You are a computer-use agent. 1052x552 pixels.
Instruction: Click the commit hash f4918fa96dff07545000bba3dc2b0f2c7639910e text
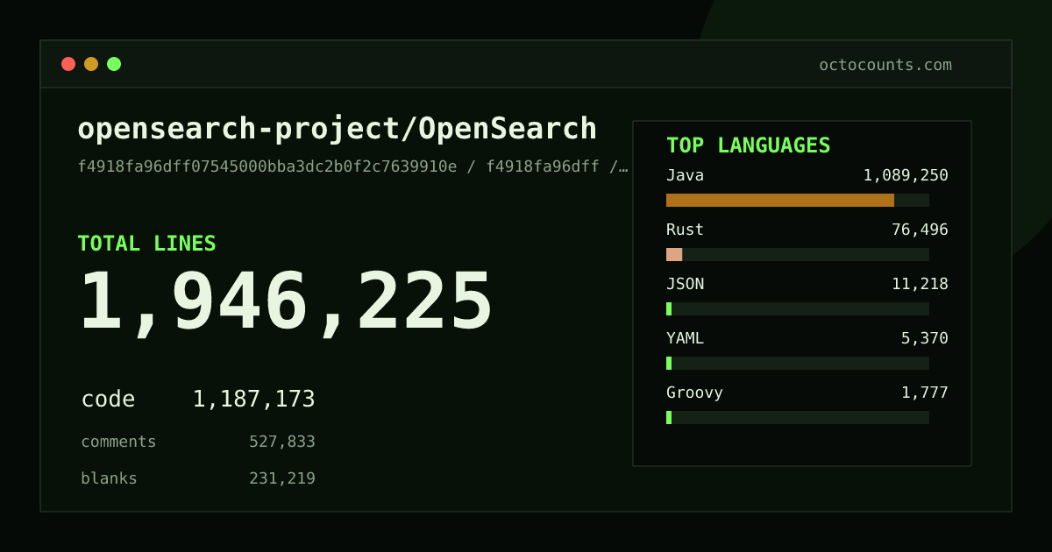pyautogui.click(x=267, y=166)
